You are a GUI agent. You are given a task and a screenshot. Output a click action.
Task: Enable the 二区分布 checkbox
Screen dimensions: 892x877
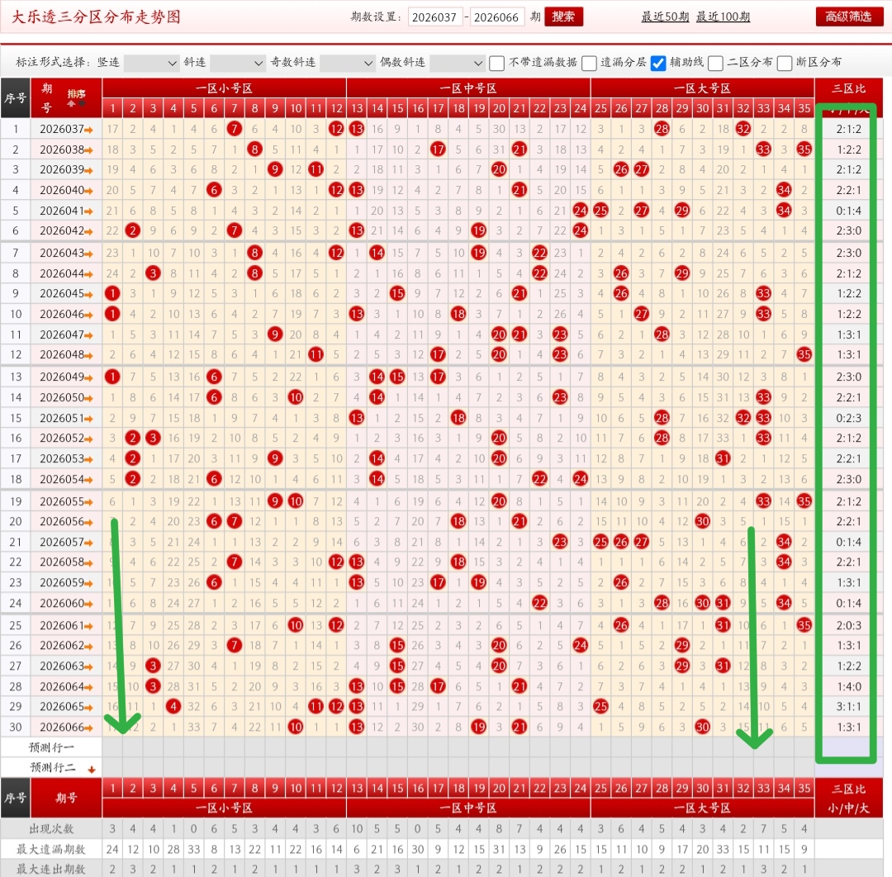click(715, 63)
